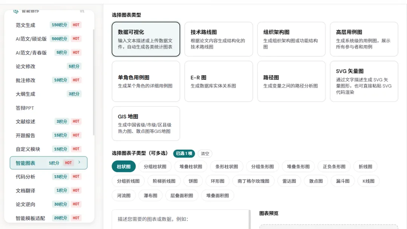
Task: Open AI范文/硕论版 sidebar item
Action: [x=49, y=39]
